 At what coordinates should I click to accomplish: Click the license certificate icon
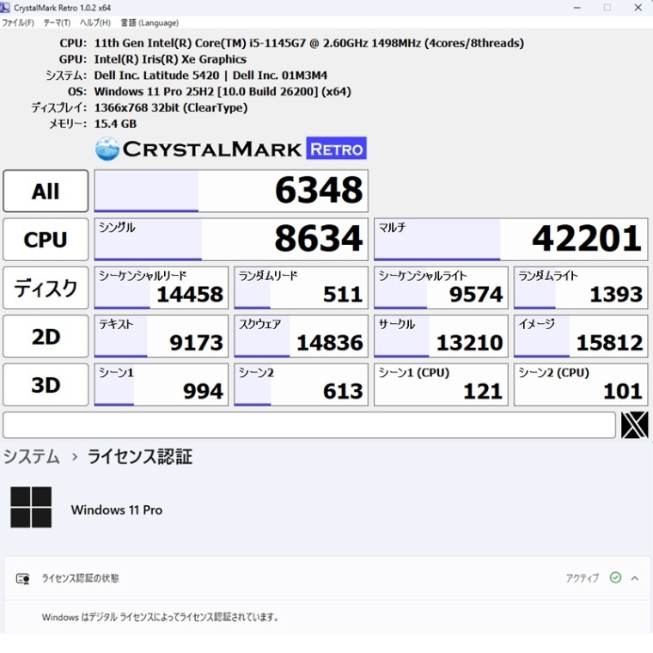click(x=22, y=578)
